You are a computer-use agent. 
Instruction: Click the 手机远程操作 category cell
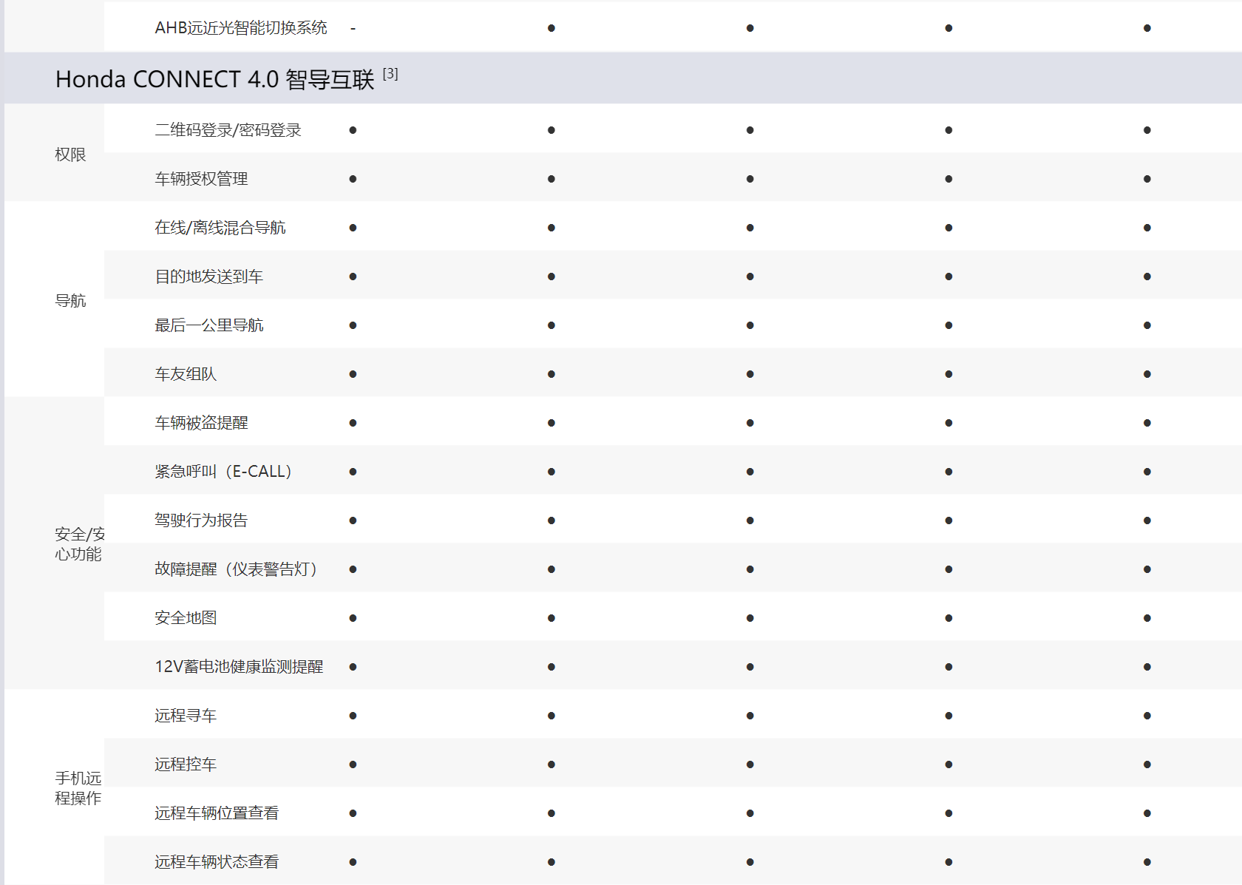pos(78,787)
